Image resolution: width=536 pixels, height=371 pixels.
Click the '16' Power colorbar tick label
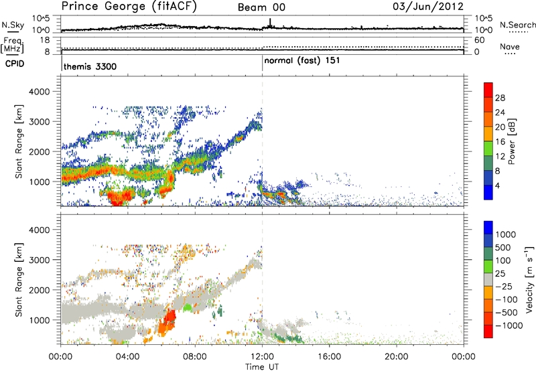(x=500, y=142)
